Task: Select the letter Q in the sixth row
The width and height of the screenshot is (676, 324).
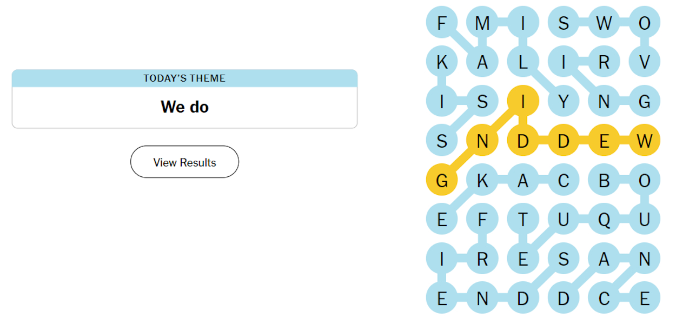Action: coord(604,219)
